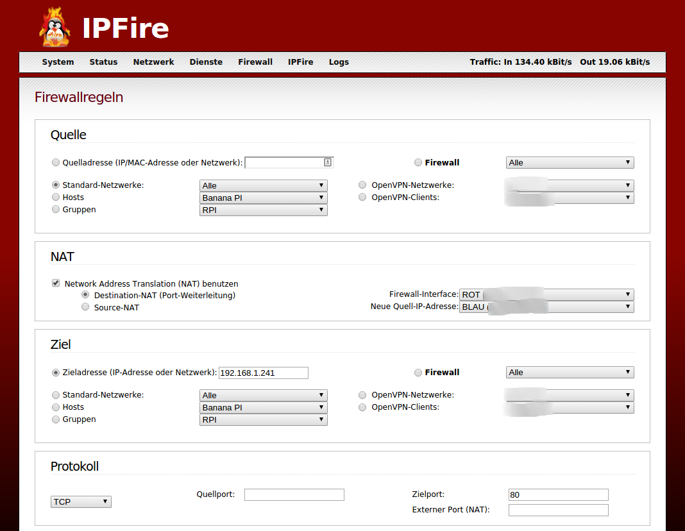Open Quelle Standard-Netzwerke Alle dropdown
Screen dimensions: 685x531
pyautogui.click(x=264, y=185)
